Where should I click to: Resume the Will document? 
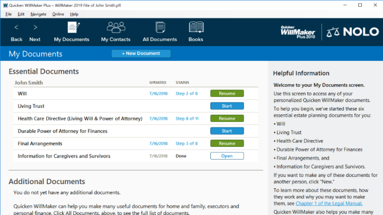tap(227, 94)
